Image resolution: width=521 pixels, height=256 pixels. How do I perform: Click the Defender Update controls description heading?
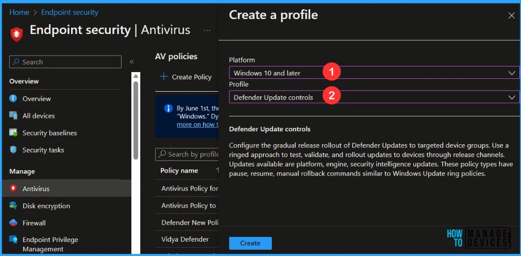(270, 129)
